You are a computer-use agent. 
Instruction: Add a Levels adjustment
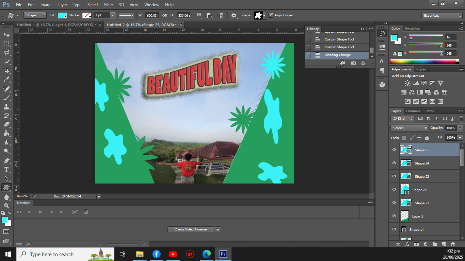tap(416, 83)
